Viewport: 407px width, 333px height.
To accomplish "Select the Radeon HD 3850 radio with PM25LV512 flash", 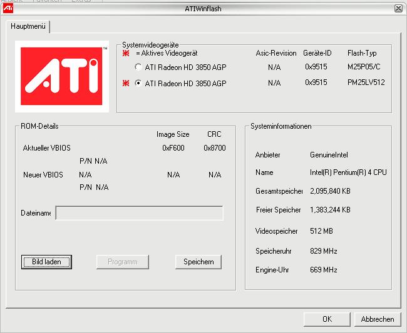I will 138,83.
